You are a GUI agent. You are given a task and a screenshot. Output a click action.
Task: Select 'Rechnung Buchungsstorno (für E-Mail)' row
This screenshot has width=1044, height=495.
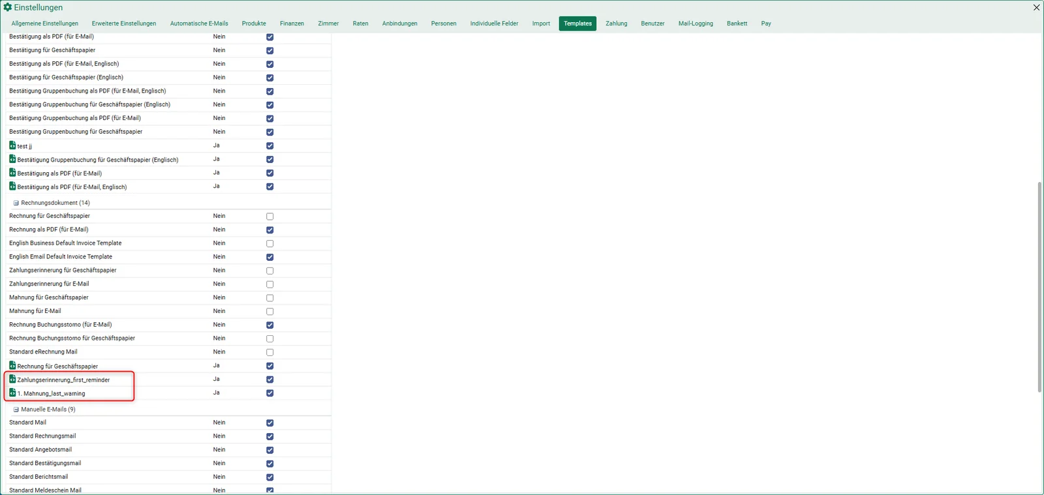[x=168, y=325]
